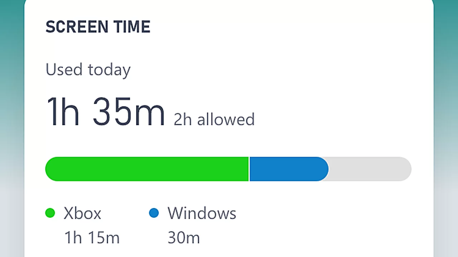Click the 1h 15m Xbox usage time
Viewport: 458px width, 257px height.
(x=92, y=238)
